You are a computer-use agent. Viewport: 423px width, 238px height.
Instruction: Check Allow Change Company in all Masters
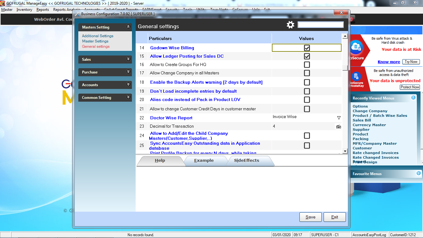pyautogui.click(x=307, y=73)
